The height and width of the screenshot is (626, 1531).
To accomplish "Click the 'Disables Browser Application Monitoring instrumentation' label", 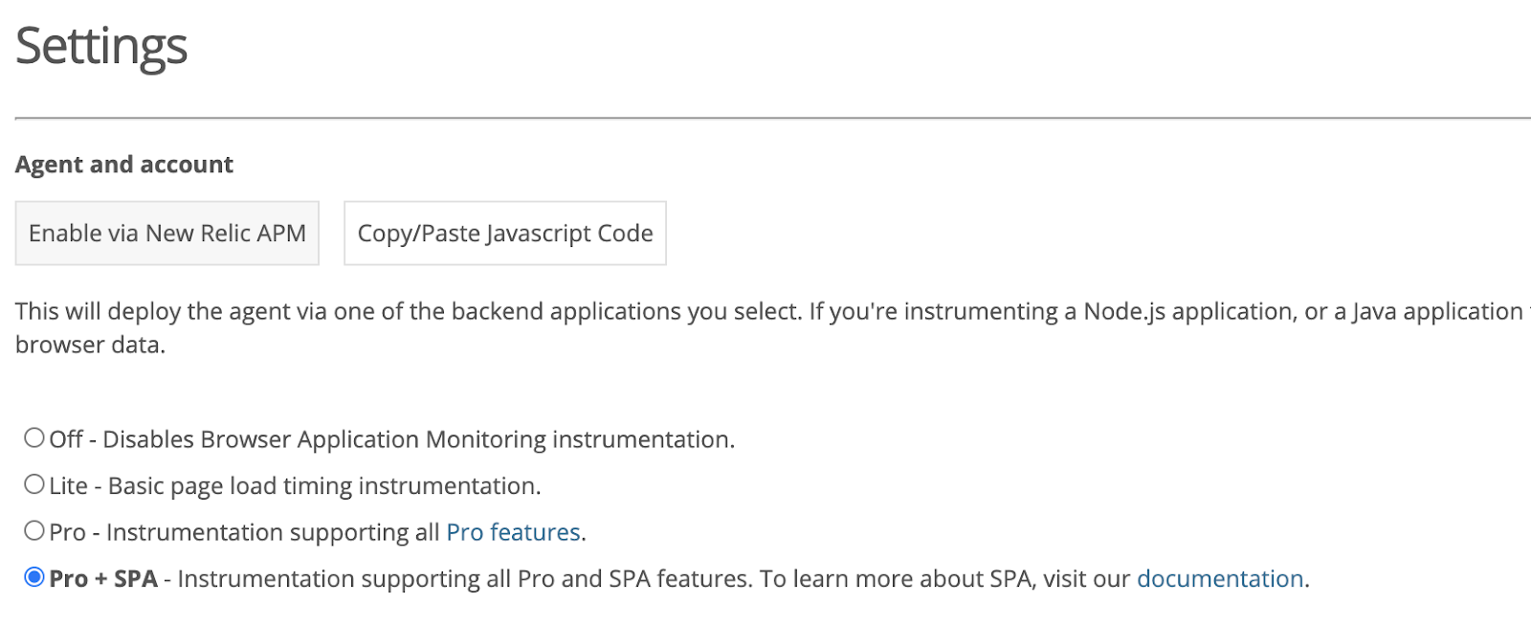I will [418, 439].
